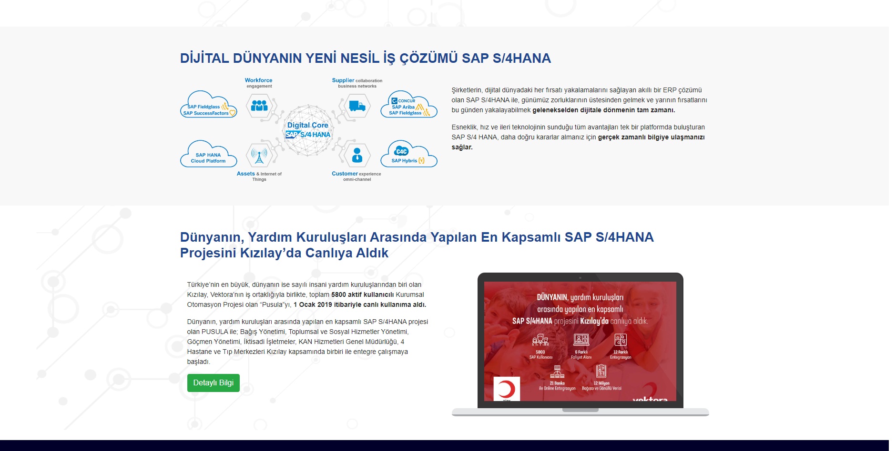The width and height of the screenshot is (896, 451).
Task: Click the Digital Core S/4 HANA sphere
Action: [x=308, y=130]
